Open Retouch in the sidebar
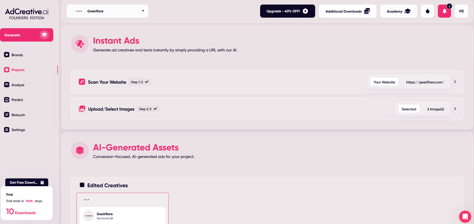Screen dimensions: 474x224 [x=18, y=115]
